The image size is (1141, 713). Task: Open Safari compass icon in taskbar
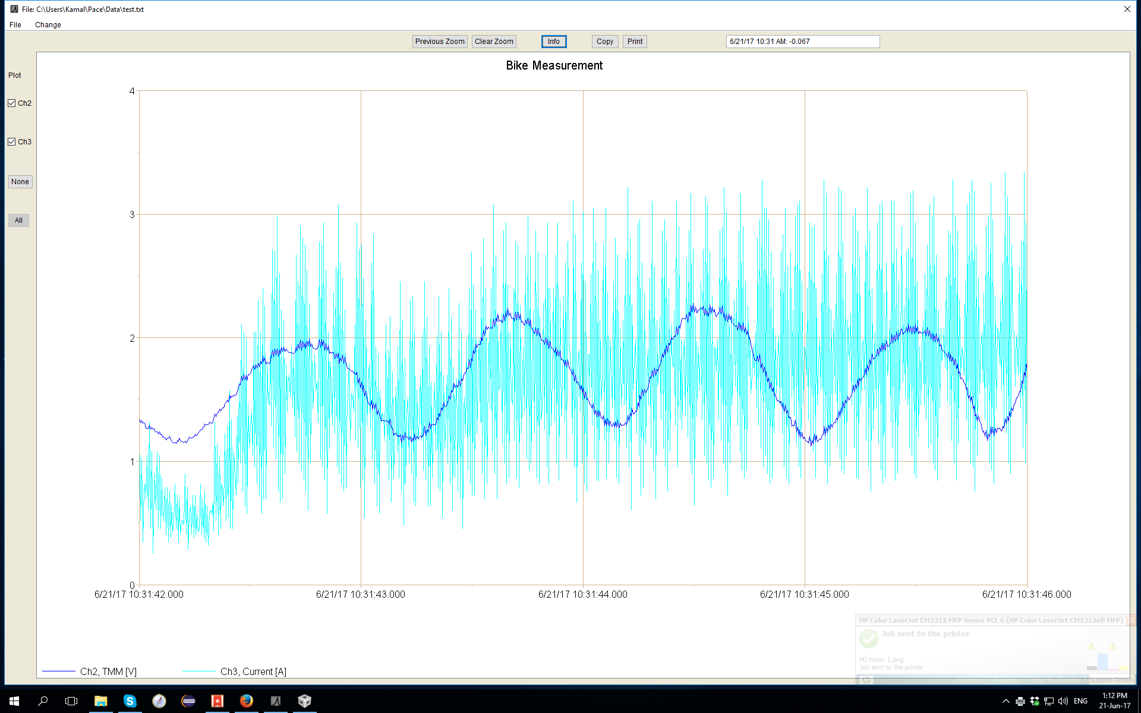pyautogui.click(x=159, y=701)
